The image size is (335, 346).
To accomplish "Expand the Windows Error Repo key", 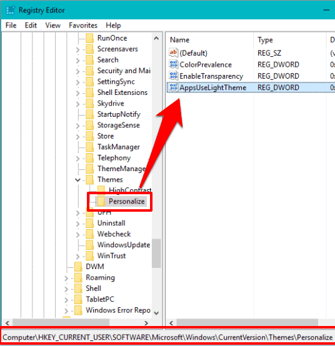I will click(x=66, y=310).
